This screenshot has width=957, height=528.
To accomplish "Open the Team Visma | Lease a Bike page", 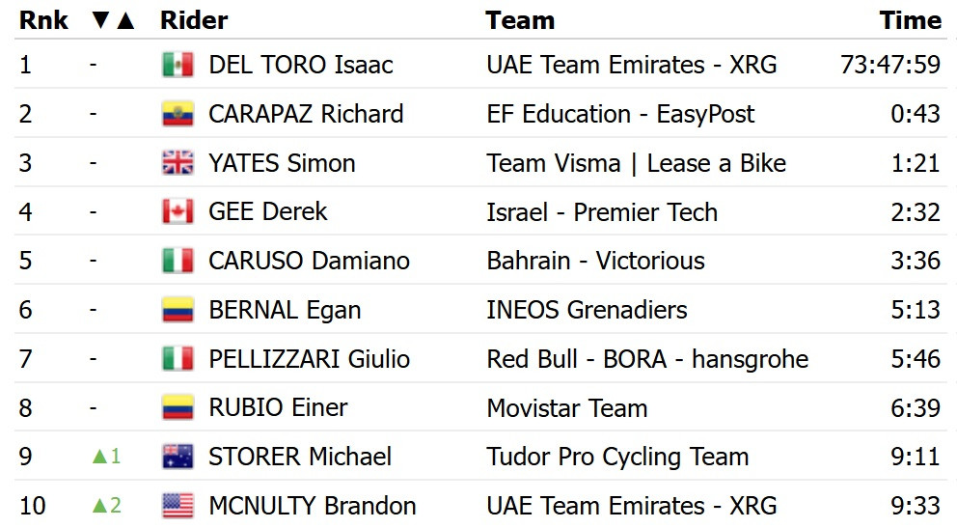I will (x=636, y=163).
